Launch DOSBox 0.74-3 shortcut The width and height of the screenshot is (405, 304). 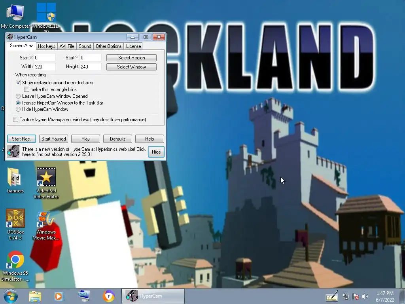click(15, 224)
